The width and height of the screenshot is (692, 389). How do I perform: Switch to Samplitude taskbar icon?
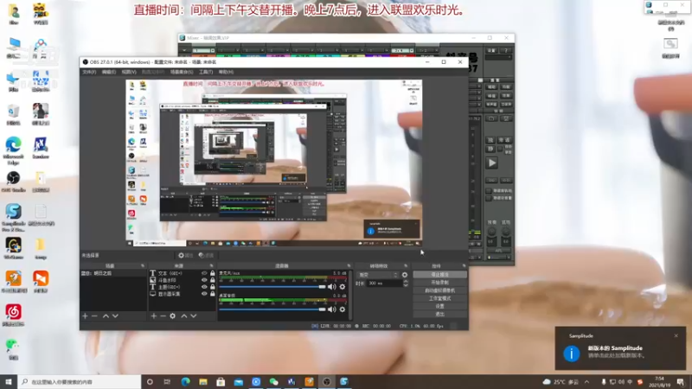pos(344,381)
